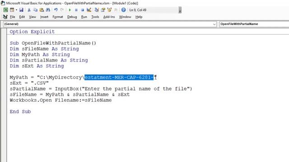
Task: Open the Run menu
Action: [84, 17]
